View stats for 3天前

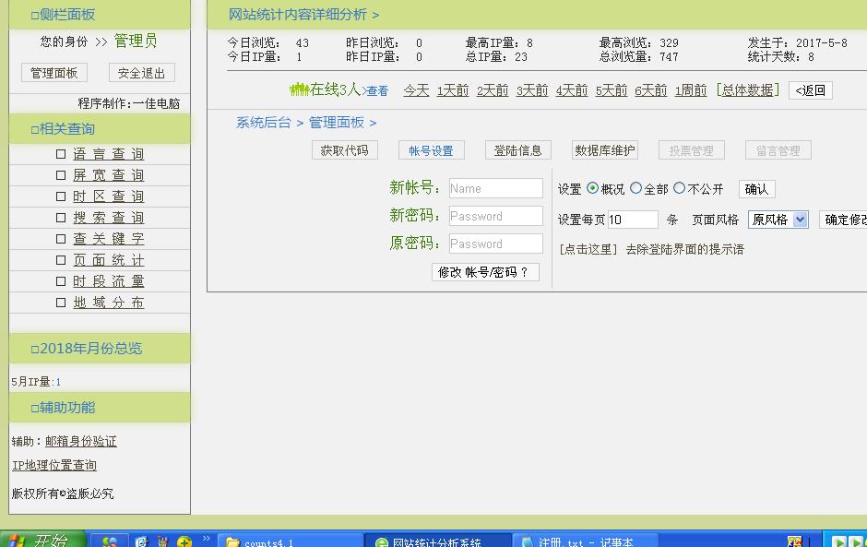click(x=532, y=90)
